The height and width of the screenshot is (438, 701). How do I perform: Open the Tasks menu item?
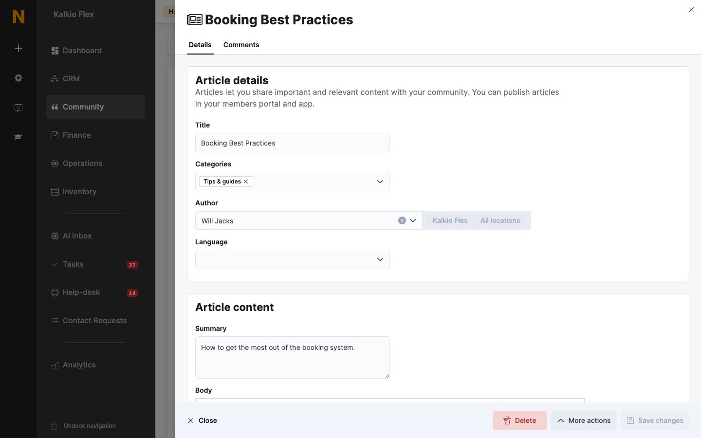click(95, 264)
